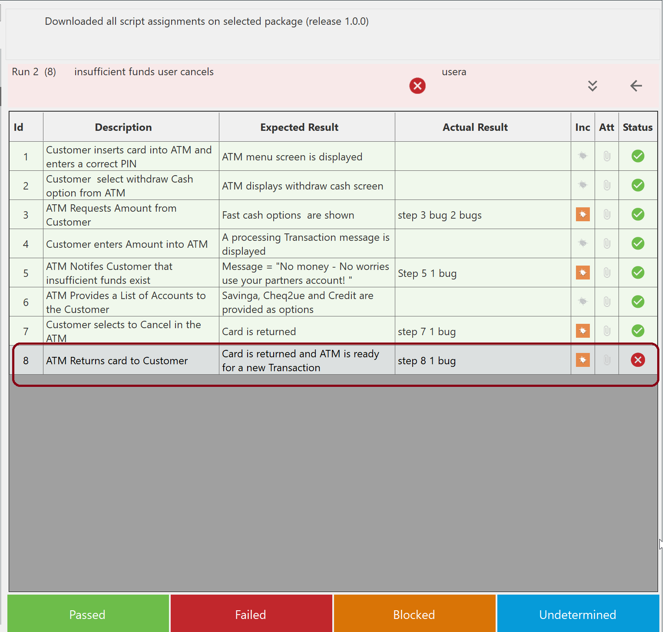Viewport: 665px width, 632px height.
Task: Toggle the red failed status on step 8
Action: pyautogui.click(x=638, y=360)
